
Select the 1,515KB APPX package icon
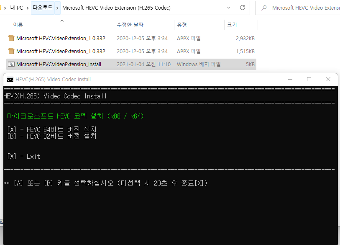(x=11, y=51)
